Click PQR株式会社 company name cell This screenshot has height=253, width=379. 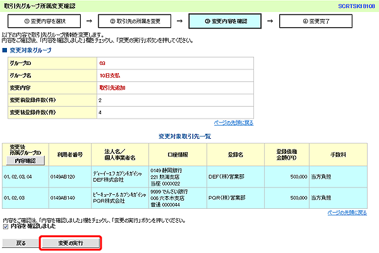tap(120, 197)
